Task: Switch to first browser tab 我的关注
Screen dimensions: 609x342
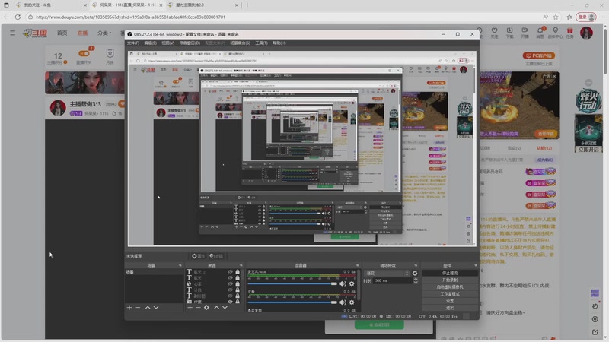Action: 50,5
